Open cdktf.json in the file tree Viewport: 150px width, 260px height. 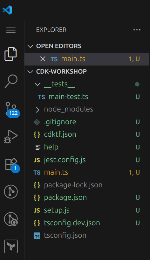(60, 134)
